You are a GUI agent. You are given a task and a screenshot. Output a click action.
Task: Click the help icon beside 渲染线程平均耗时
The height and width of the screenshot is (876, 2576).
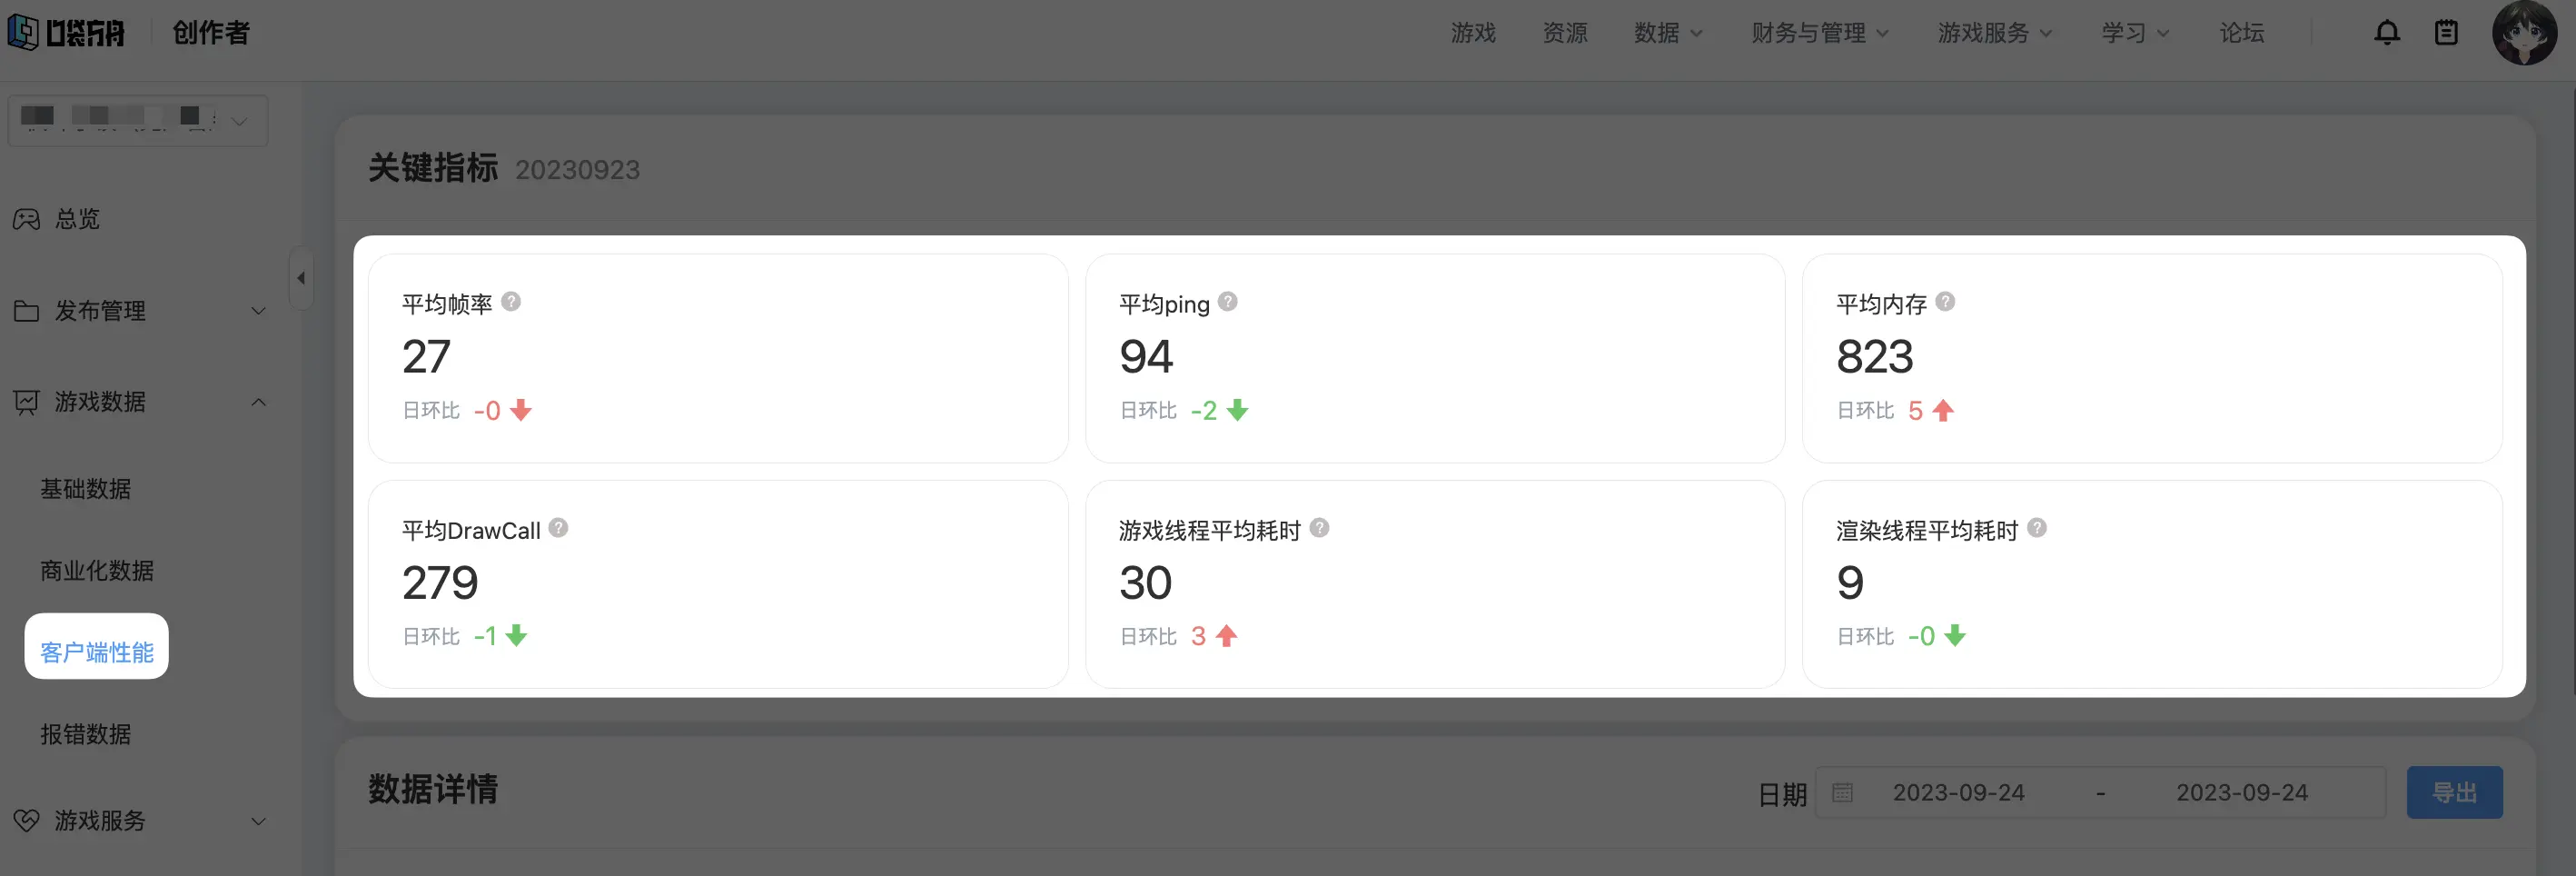pos(2037,528)
